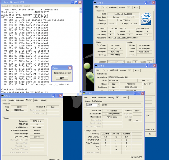Click the Max Bandwidth field showing PC2-6400
169x160 pixels.
click(112, 114)
